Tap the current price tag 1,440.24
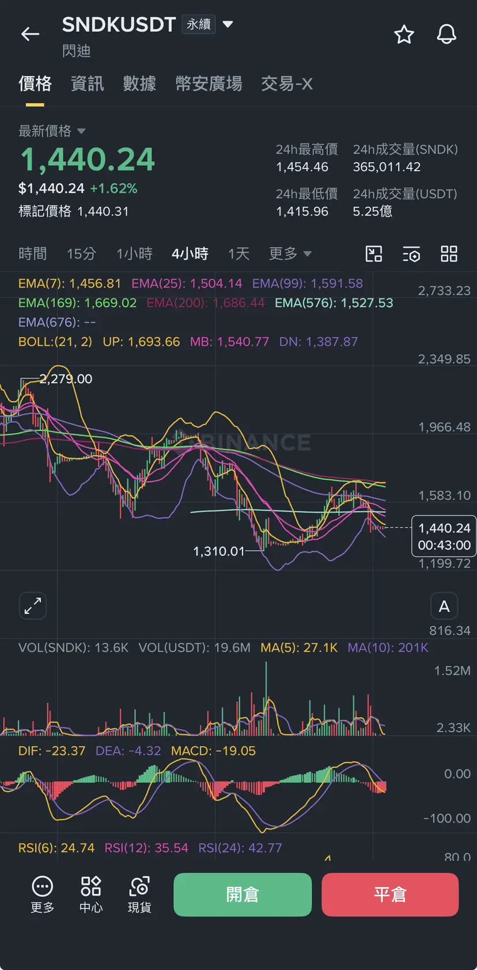Image resolution: width=477 pixels, height=970 pixels. pos(444,536)
